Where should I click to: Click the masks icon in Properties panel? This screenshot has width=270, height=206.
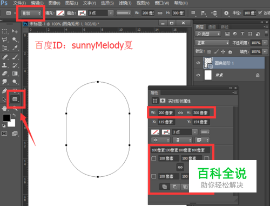point(163,101)
